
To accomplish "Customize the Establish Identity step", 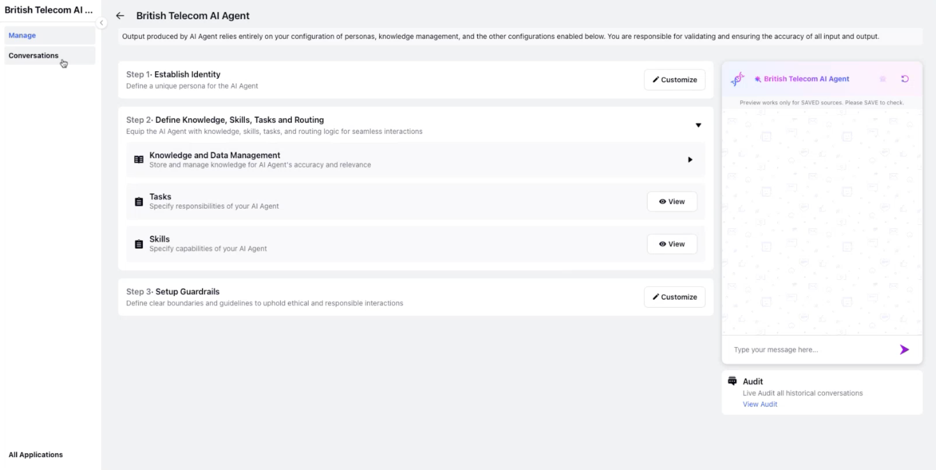I will point(674,80).
